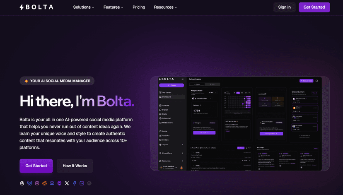This screenshot has height=195, width=343.
Task: Open the dimmed WordPress icon
Action: (89, 183)
